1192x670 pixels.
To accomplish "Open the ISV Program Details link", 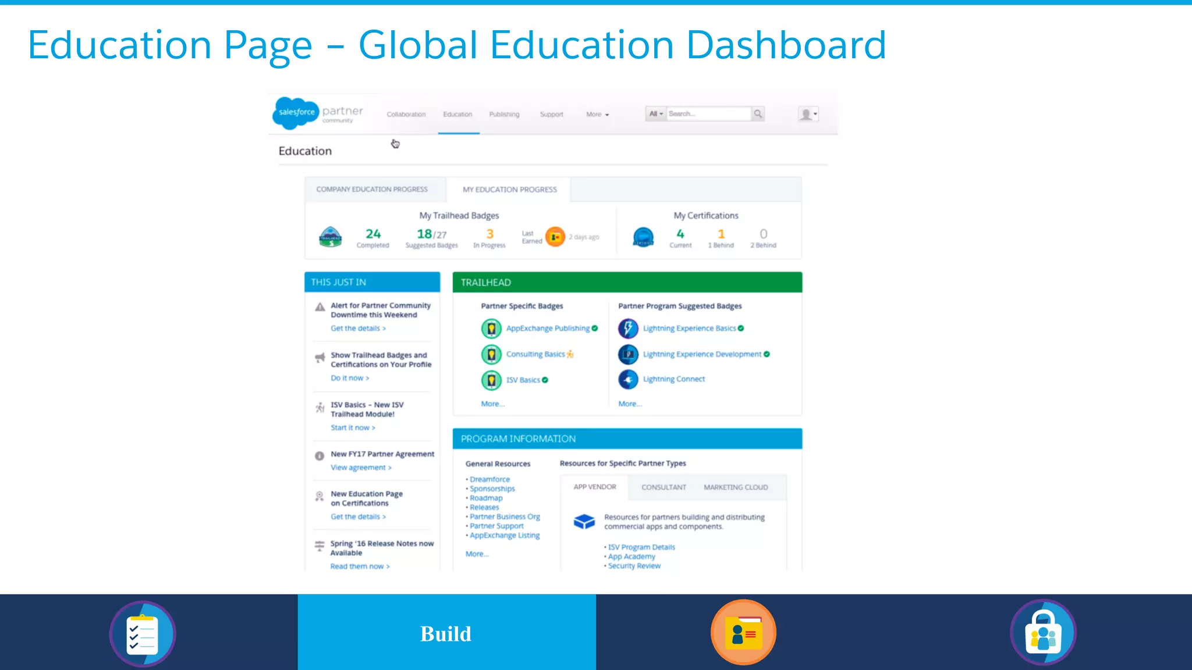I will [x=641, y=547].
